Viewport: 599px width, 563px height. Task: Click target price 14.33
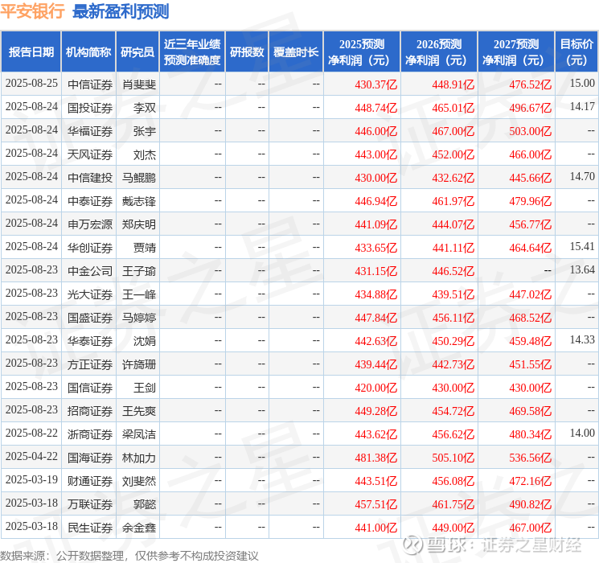click(582, 339)
